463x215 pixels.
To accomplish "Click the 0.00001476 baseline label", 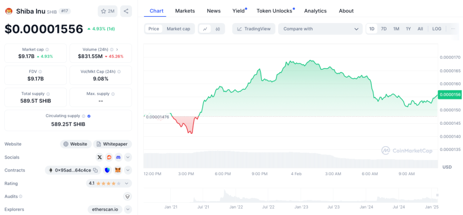I will (158, 117).
